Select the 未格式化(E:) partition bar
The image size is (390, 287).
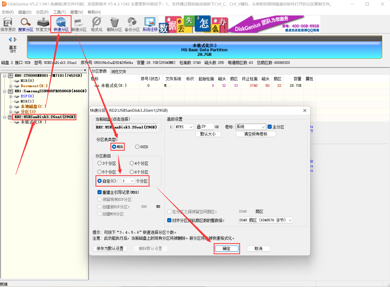click(203, 50)
